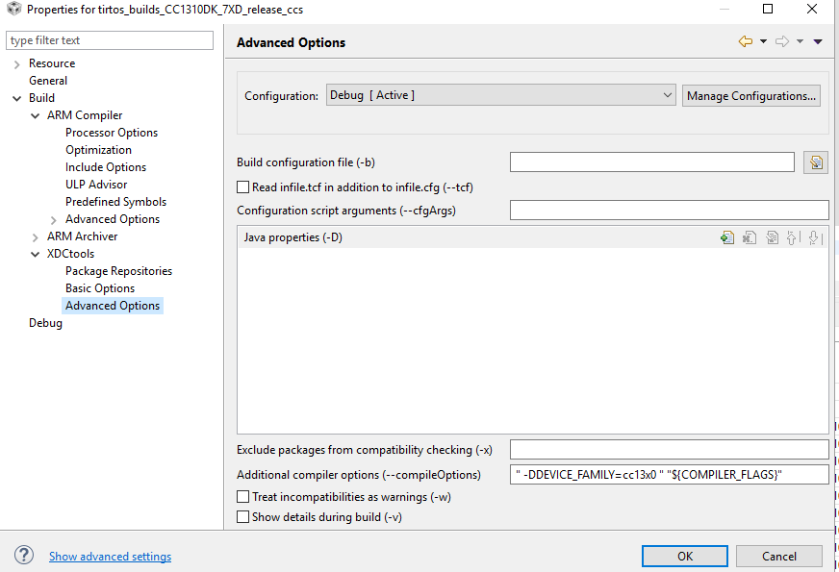Select Package Repositories in the tree

coord(118,271)
